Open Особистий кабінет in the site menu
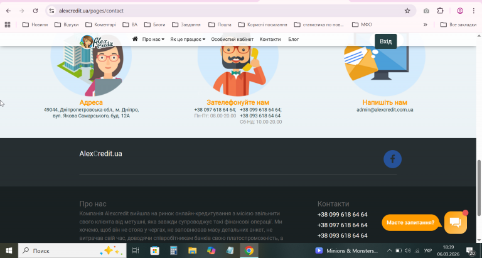 point(232,40)
